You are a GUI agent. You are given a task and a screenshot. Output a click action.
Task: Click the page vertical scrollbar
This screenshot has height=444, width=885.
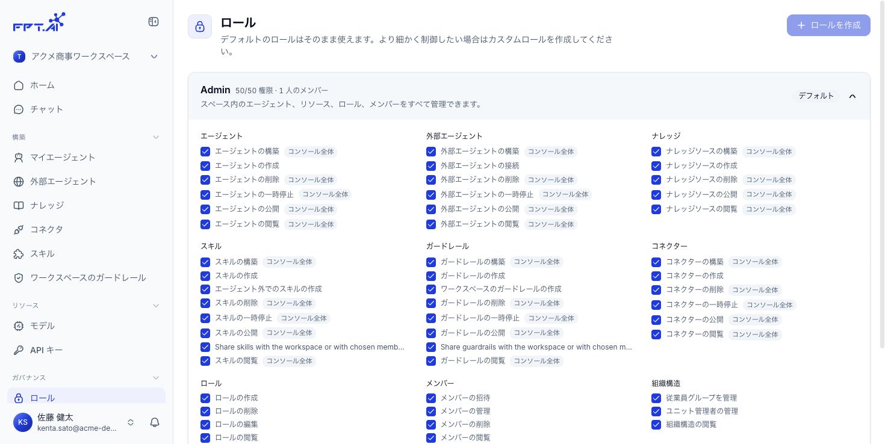(x=882, y=174)
